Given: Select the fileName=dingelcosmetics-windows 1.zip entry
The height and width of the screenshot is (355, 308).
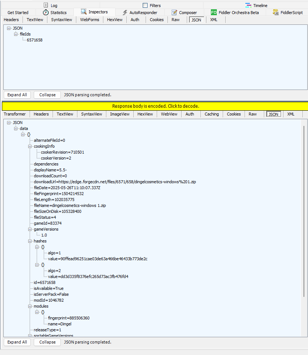Looking at the screenshot, I should 70,205.
